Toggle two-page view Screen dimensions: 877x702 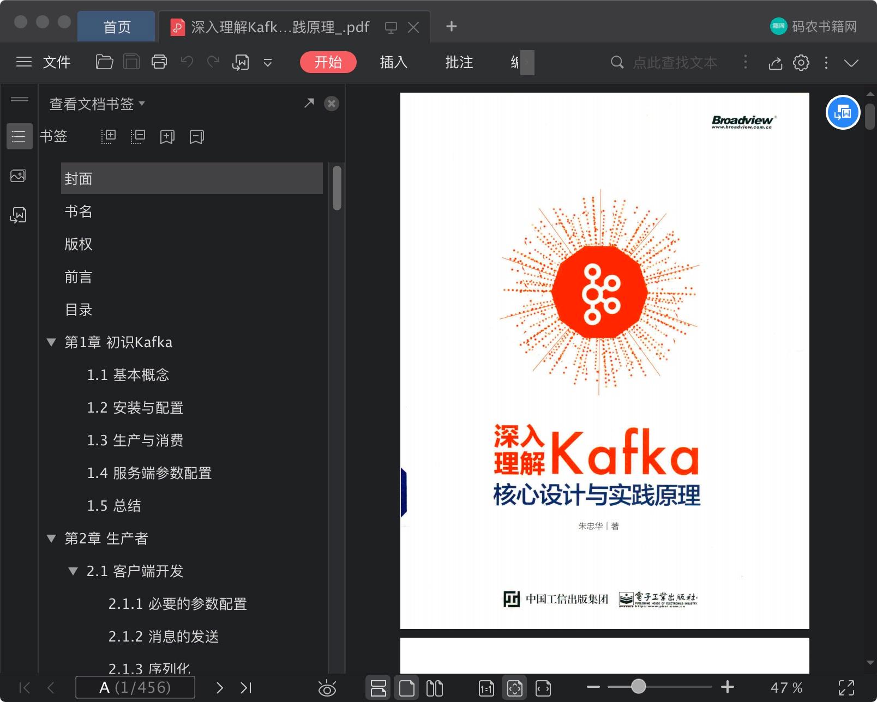pyautogui.click(x=435, y=688)
